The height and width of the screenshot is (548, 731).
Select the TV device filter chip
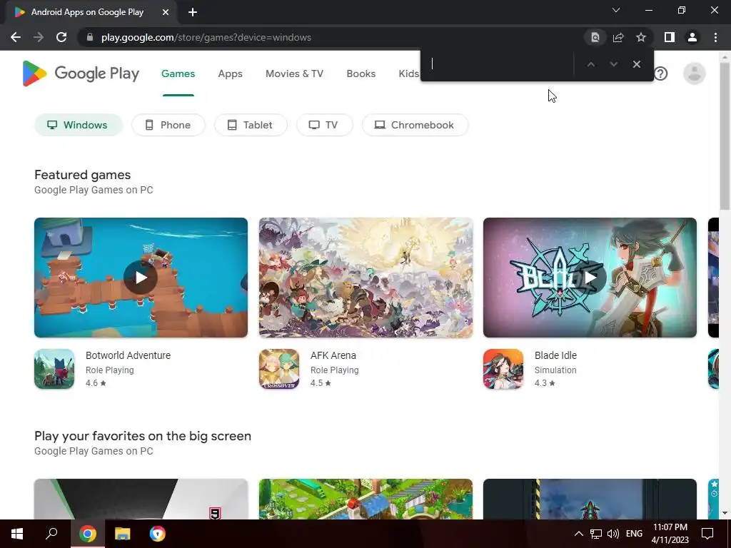tap(325, 125)
